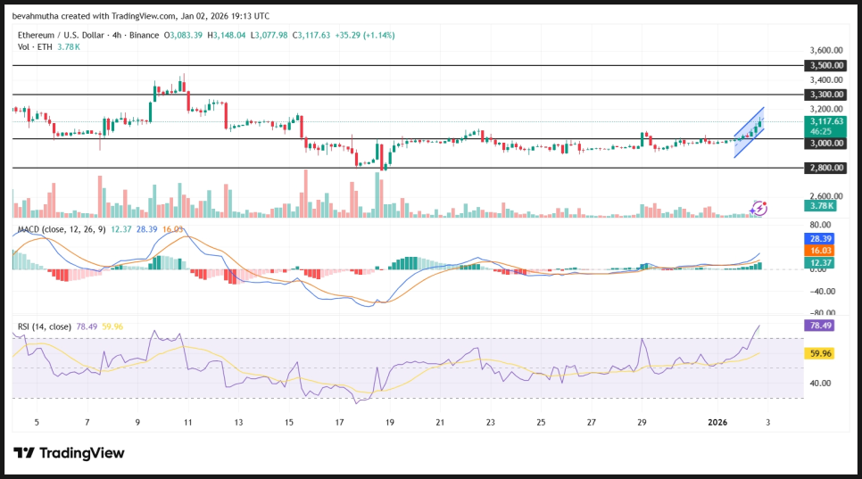Select the 3,300.00 horizontal line label
Image resolution: width=862 pixels, height=479 pixels.
pyautogui.click(x=825, y=94)
